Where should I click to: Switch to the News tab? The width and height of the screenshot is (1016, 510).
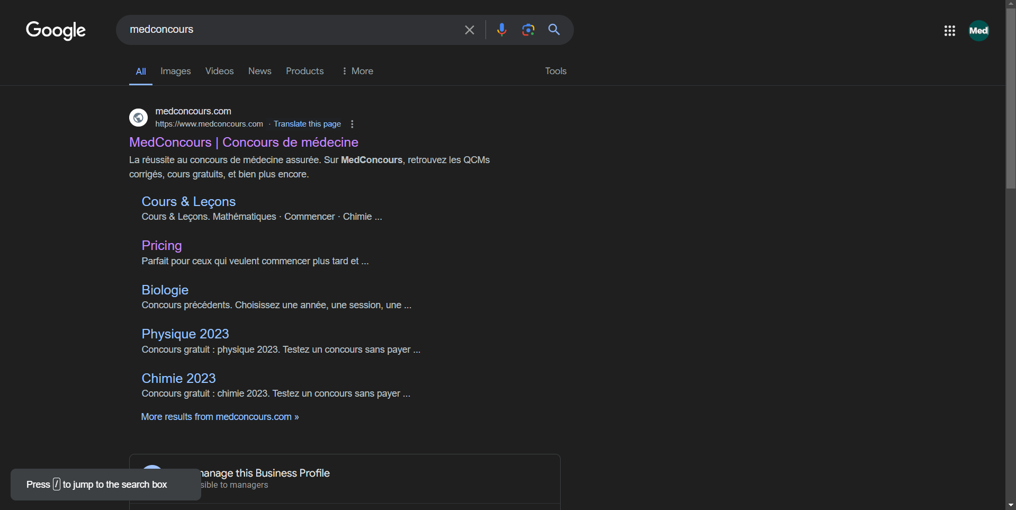pyautogui.click(x=259, y=71)
